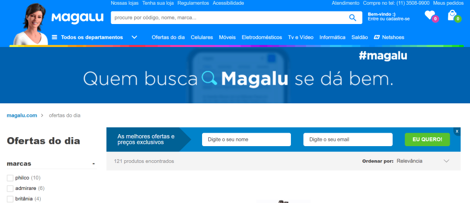Click Nossas lojas link
Image resolution: width=470 pixels, height=203 pixels.
125,3
